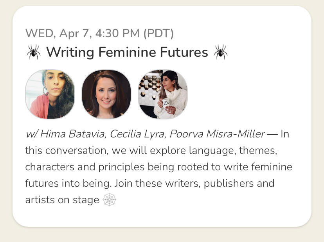The width and height of the screenshot is (324, 242).
Task: Click the '(PDT)' timezone label
Action: (x=158, y=34)
